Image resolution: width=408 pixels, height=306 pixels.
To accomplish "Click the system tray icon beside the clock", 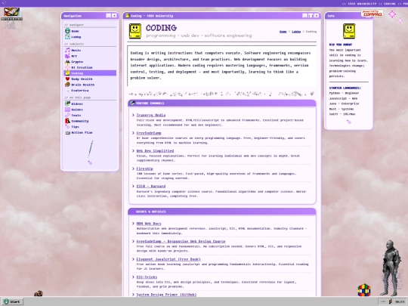I will click(x=391, y=301).
